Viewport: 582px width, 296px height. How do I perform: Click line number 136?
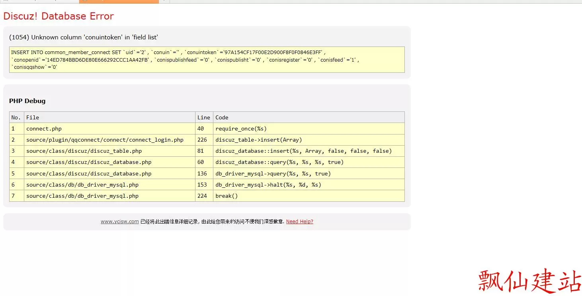(x=204, y=173)
